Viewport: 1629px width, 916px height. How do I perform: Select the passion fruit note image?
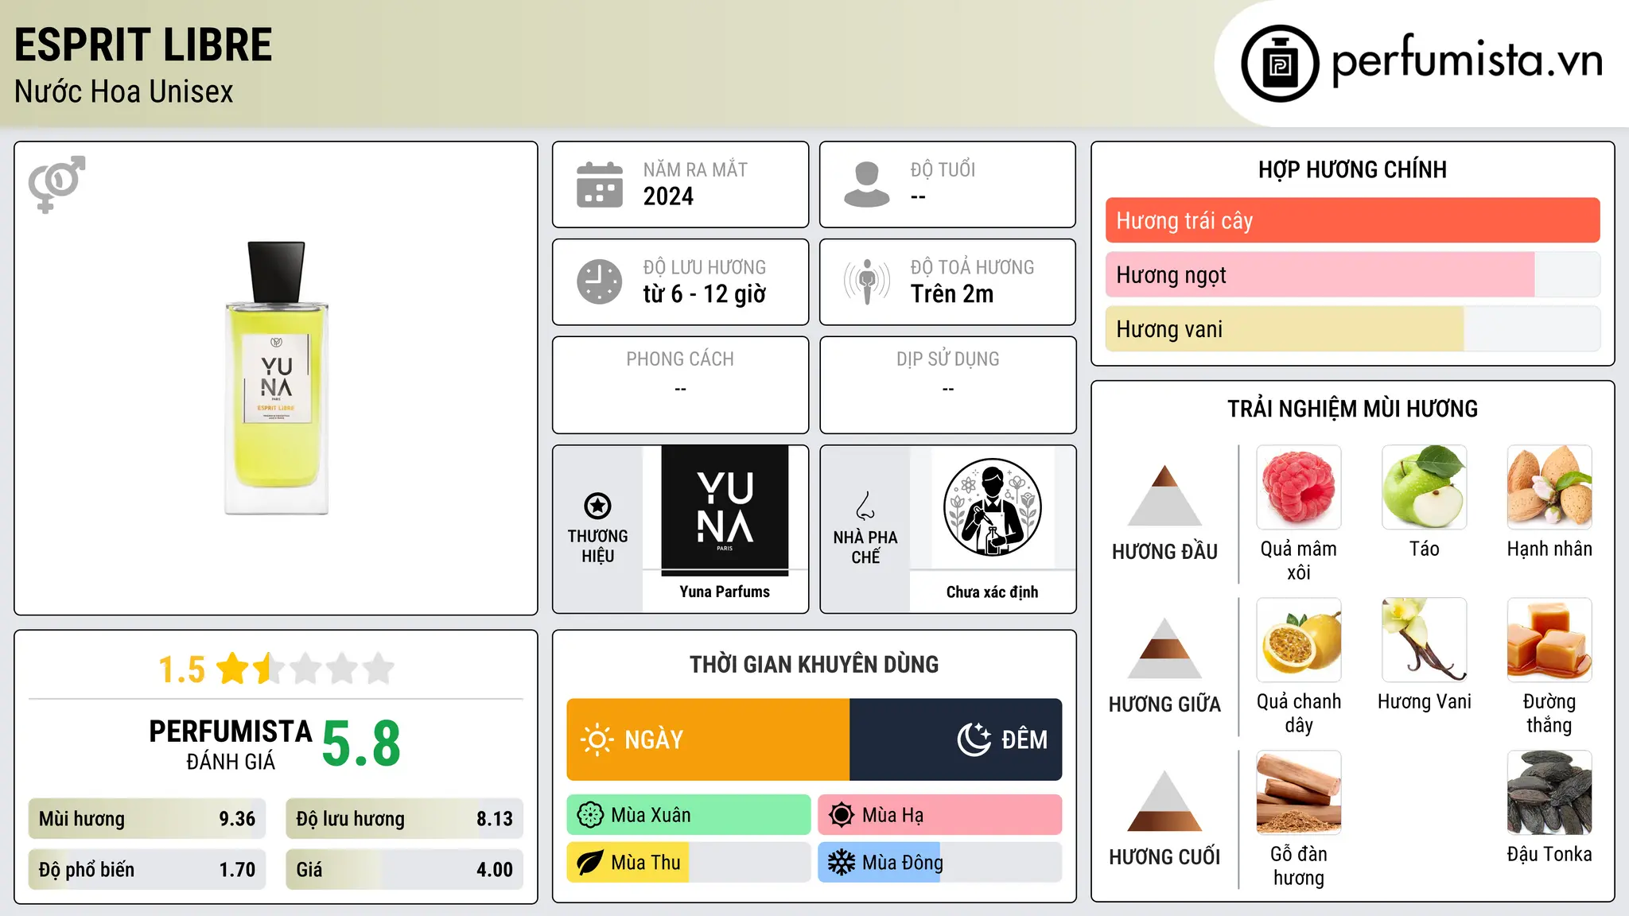(x=1299, y=640)
